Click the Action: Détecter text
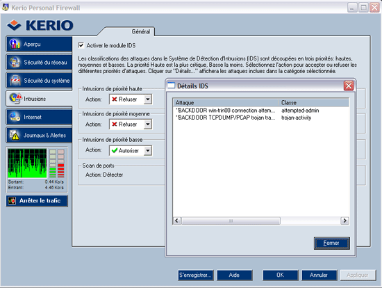 click(104, 175)
